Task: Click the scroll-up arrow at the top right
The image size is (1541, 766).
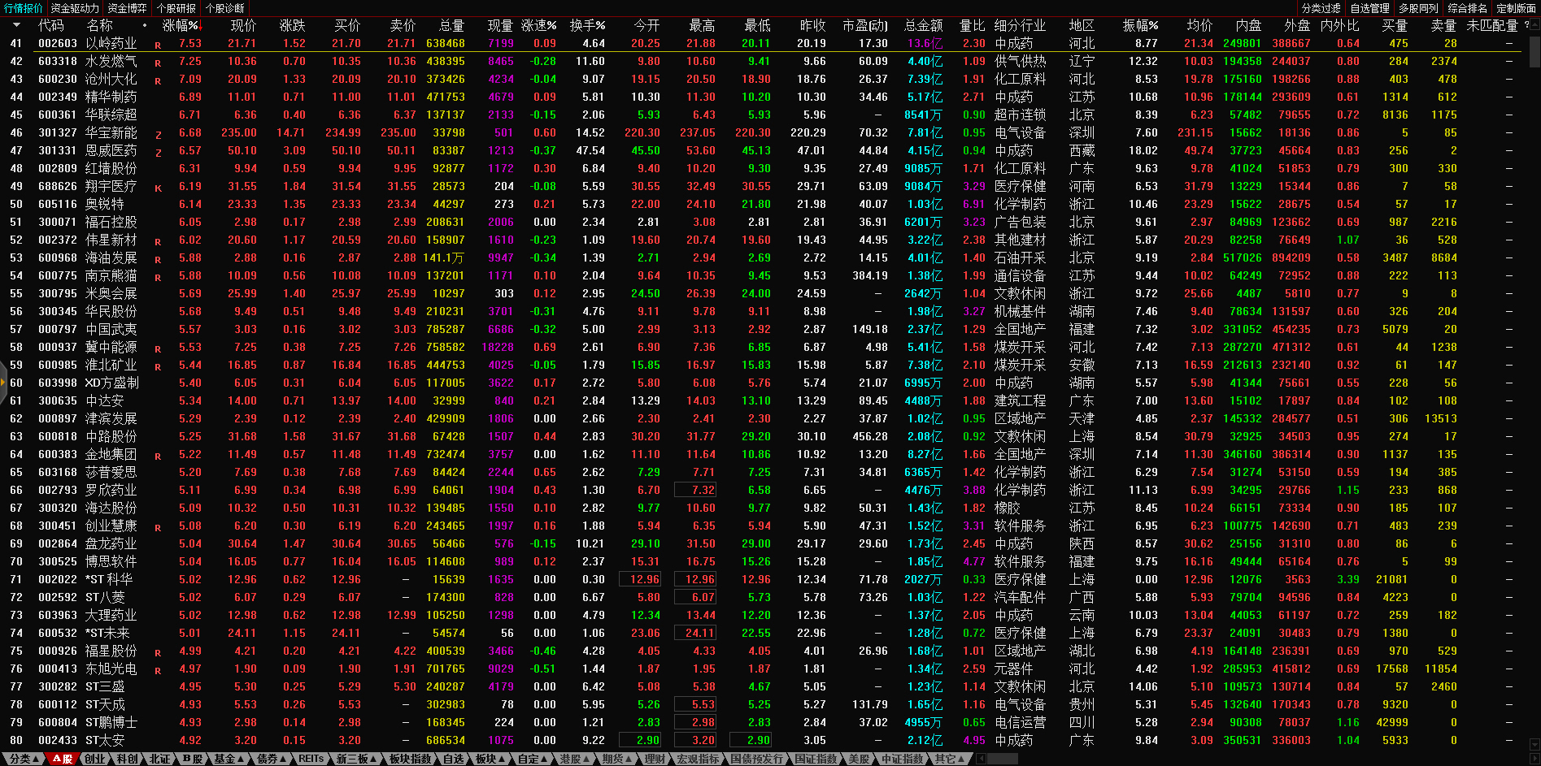Action: [1534, 25]
